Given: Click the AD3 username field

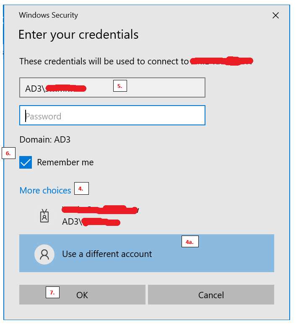Looking at the screenshot, I should coord(112,87).
